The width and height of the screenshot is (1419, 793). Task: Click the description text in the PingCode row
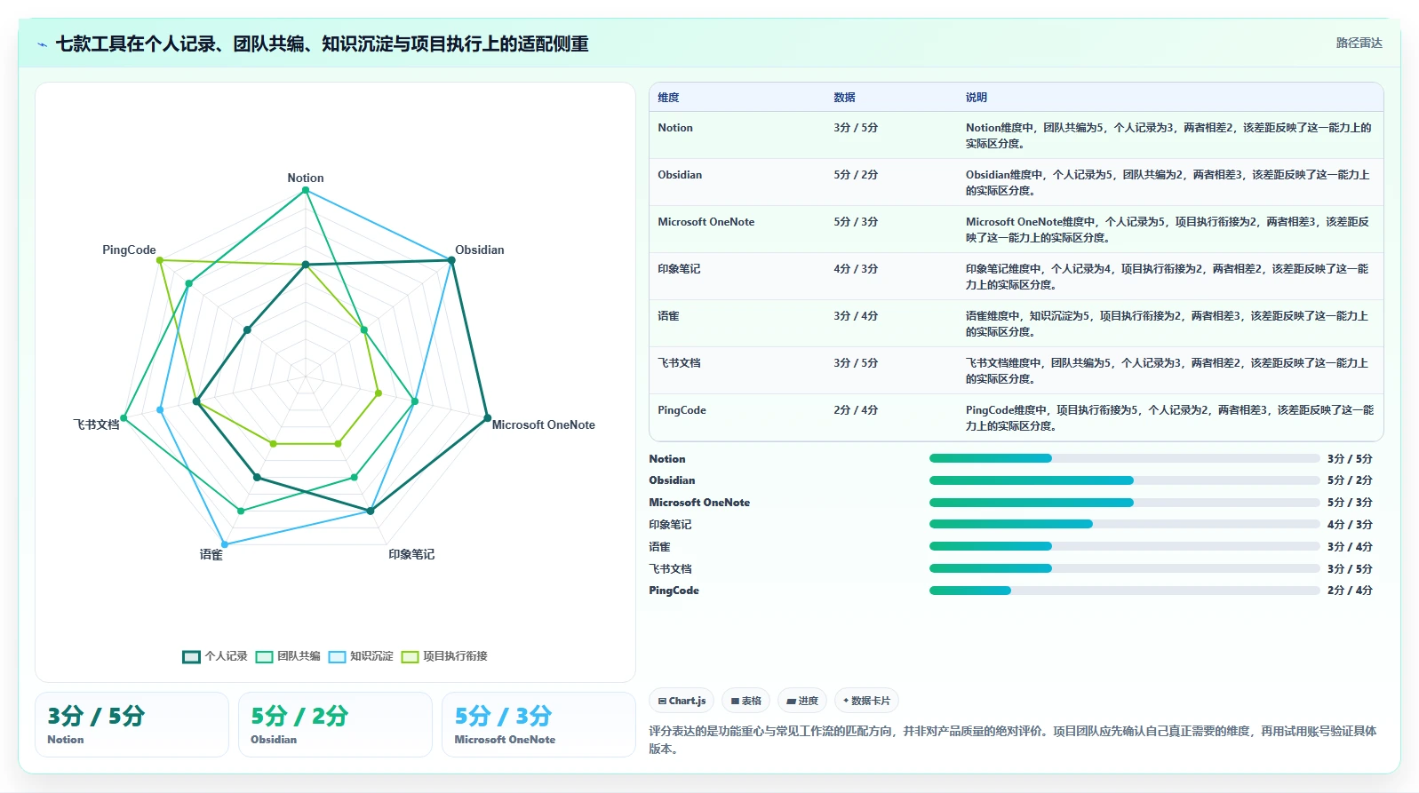coord(1169,418)
